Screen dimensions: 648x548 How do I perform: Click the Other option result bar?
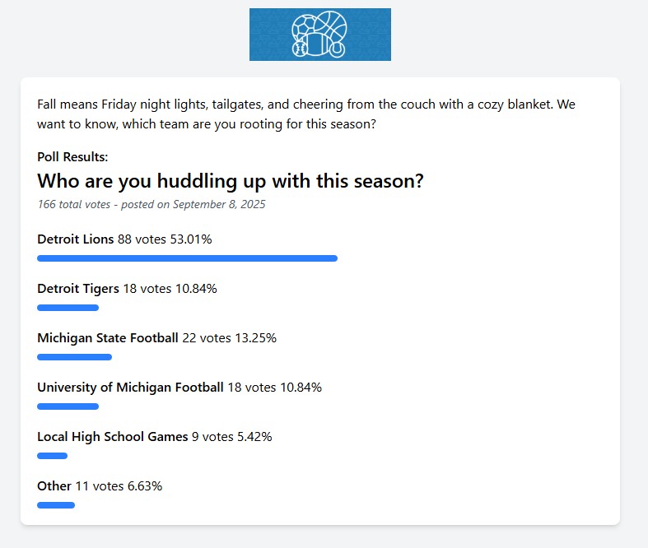coord(56,505)
